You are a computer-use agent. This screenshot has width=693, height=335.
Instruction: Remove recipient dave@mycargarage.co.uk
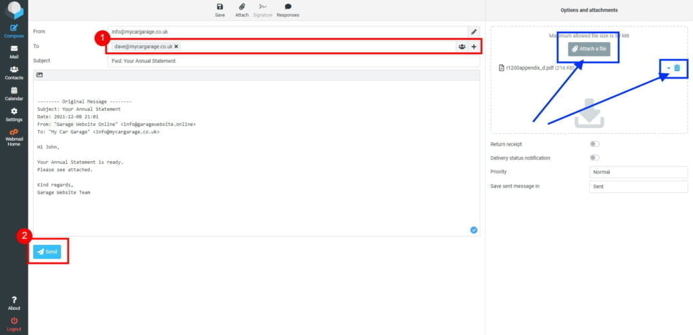click(177, 47)
